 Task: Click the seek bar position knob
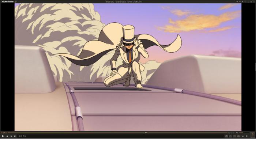click(146, 133)
